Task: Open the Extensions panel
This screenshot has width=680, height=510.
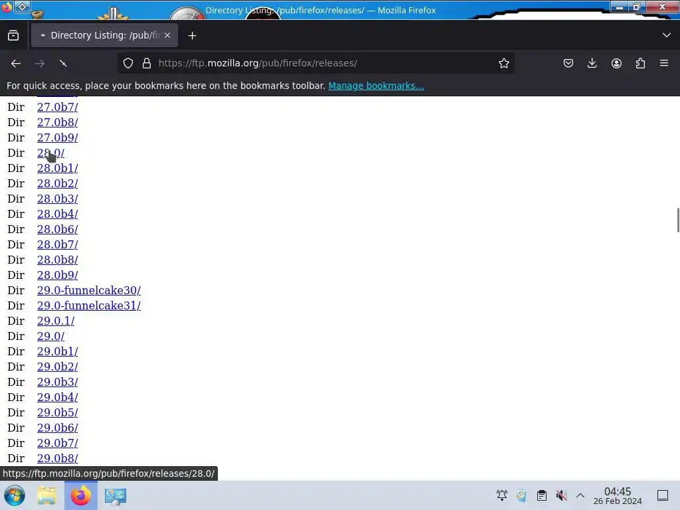Action: pos(640,63)
